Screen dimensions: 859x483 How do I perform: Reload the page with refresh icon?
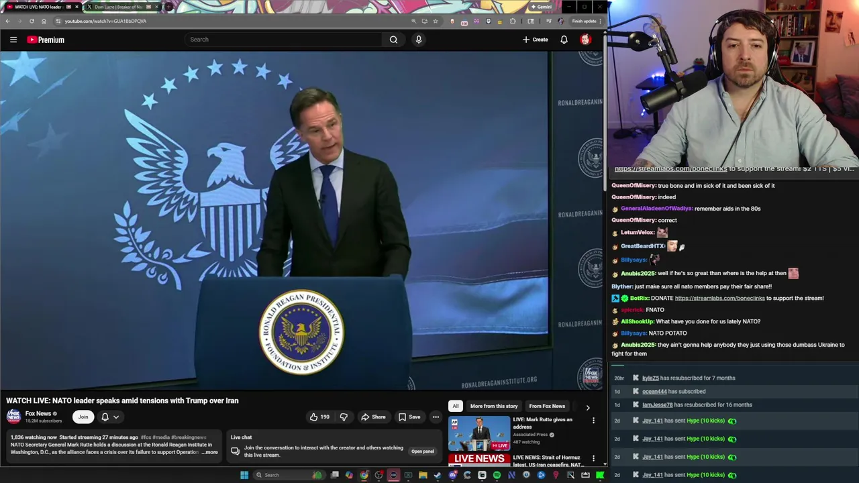tap(32, 21)
